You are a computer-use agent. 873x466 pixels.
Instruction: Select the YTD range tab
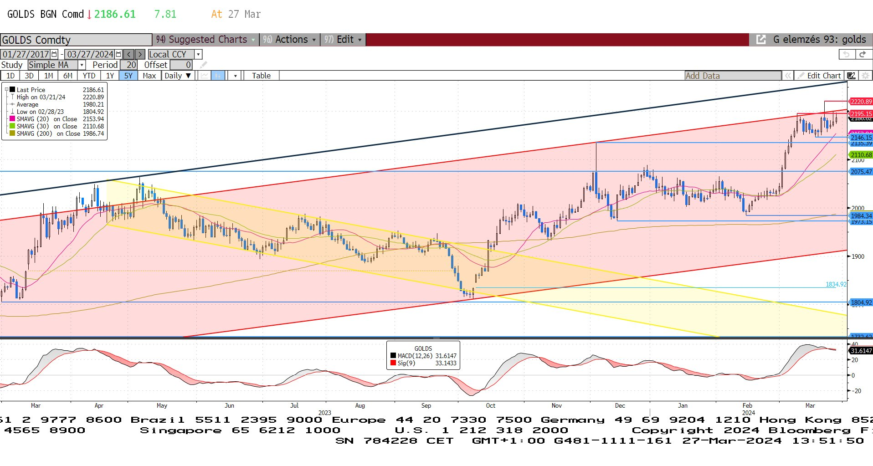point(89,76)
